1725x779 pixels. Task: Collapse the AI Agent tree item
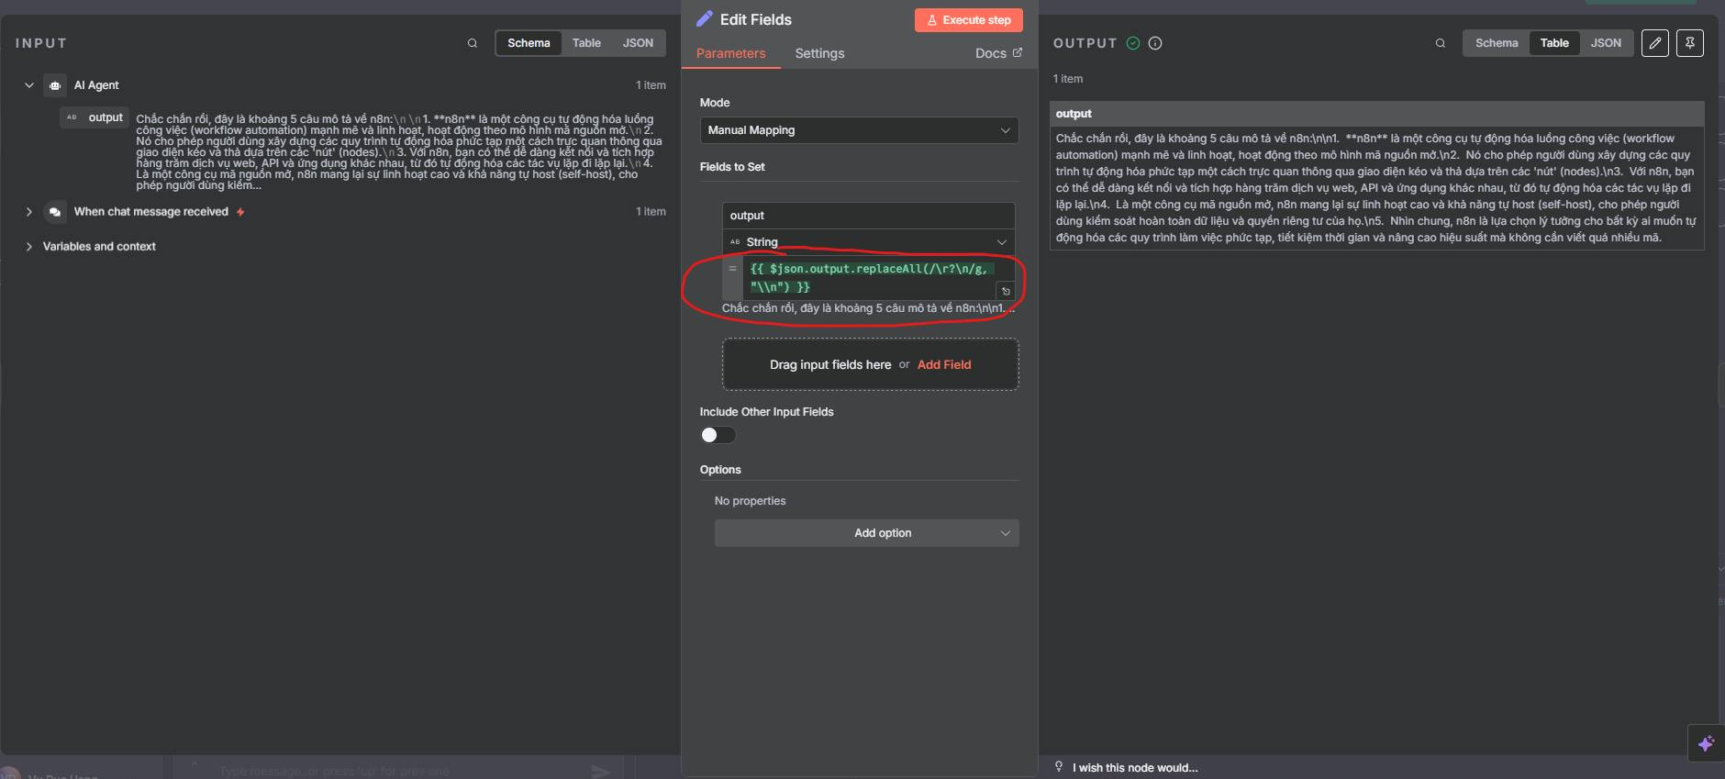click(x=29, y=85)
